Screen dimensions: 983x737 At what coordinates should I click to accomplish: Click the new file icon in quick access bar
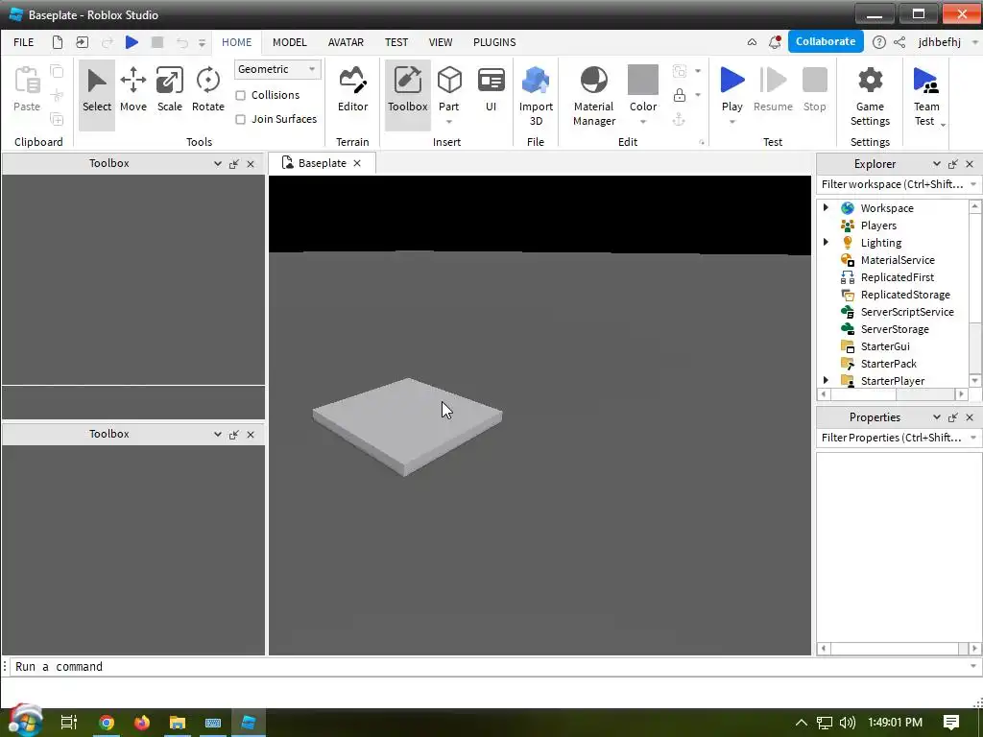click(57, 42)
